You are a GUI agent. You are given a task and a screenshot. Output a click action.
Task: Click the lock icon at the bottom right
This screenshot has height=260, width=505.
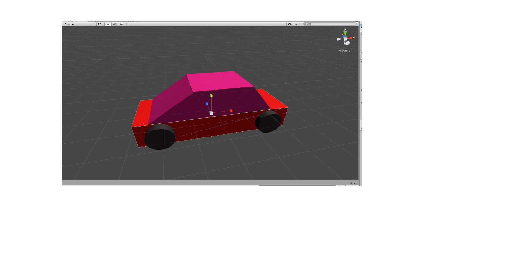pos(351,184)
